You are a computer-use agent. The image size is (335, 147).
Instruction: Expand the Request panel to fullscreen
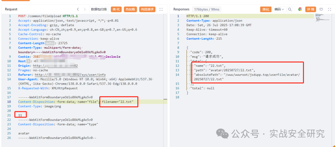[x=161, y=9]
